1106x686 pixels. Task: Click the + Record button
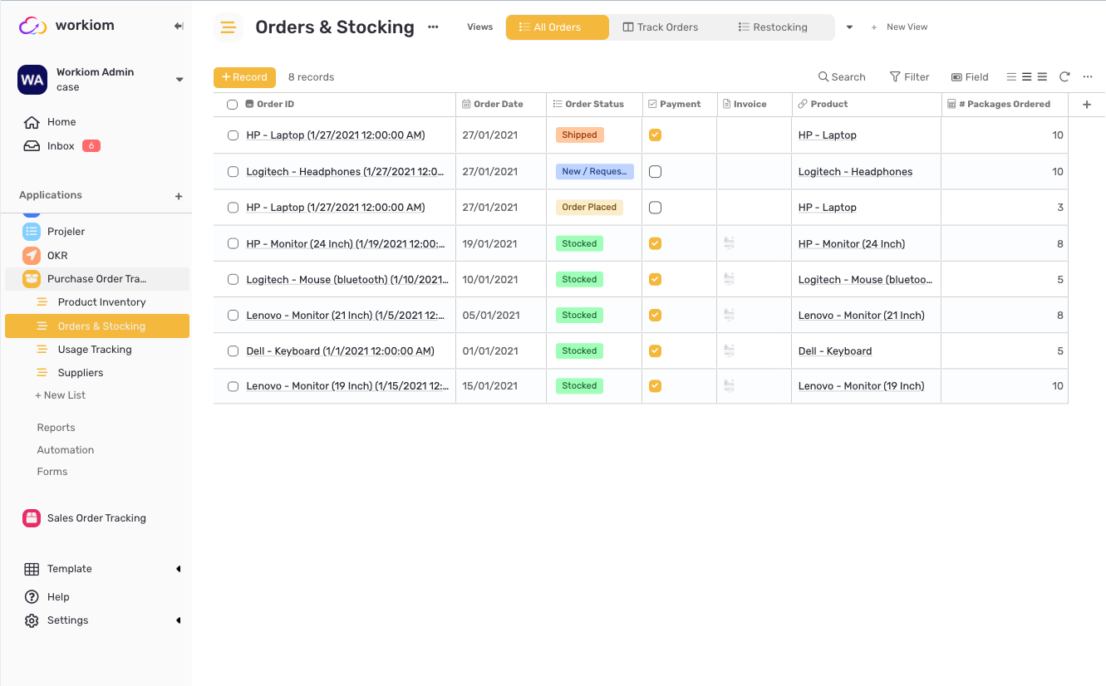pyautogui.click(x=244, y=77)
